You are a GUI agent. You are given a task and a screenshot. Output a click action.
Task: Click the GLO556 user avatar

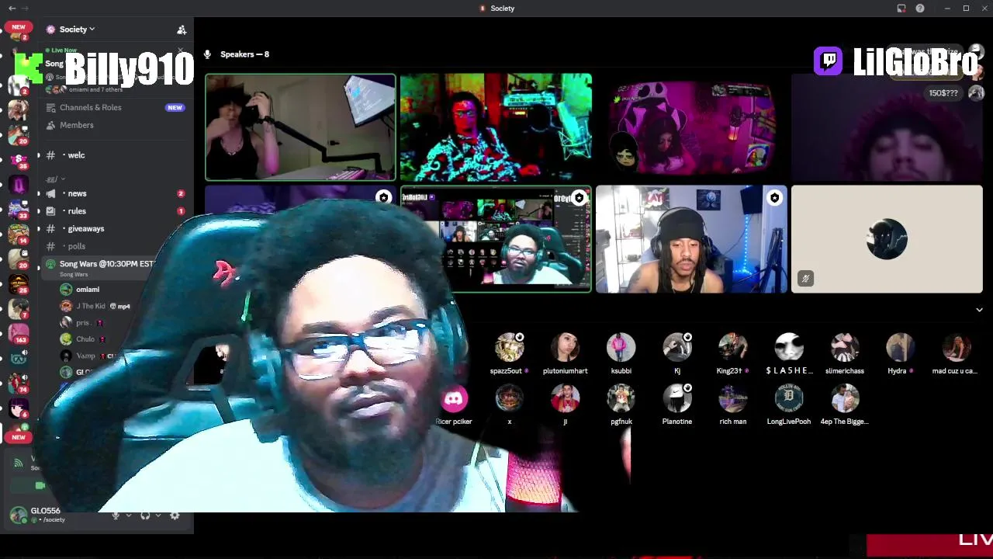coord(18,515)
